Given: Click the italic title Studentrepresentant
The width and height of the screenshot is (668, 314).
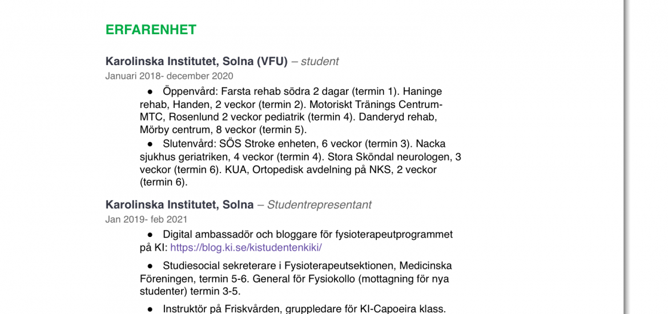Looking at the screenshot, I should [319, 205].
